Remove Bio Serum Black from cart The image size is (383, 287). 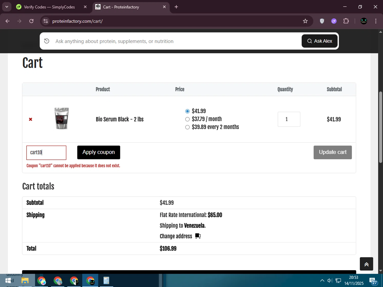pyautogui.click(x=30, y=119)
